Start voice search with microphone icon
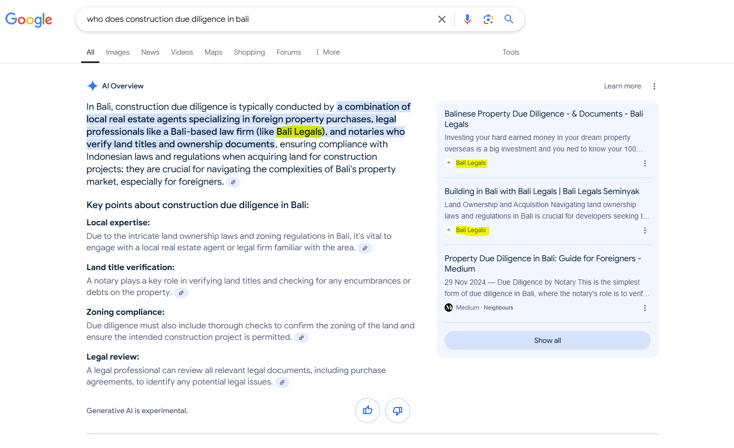734x448 pixels. point(467,19)
